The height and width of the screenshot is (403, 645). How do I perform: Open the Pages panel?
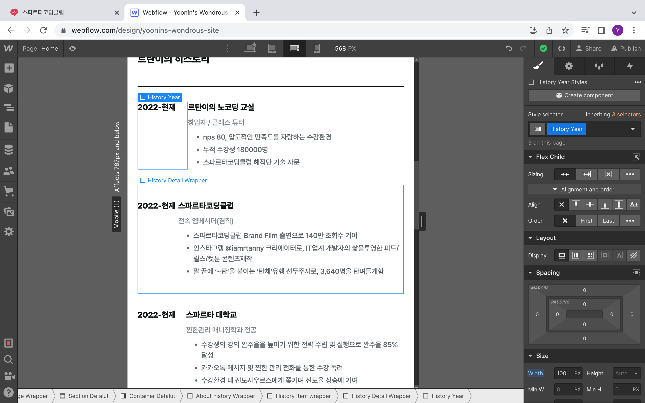(9, 127)
